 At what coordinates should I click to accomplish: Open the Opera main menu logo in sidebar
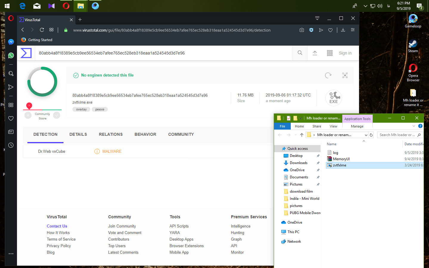pyautogui.click(x=11, y=18)
